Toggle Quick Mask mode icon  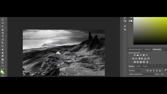coord(3,76)
